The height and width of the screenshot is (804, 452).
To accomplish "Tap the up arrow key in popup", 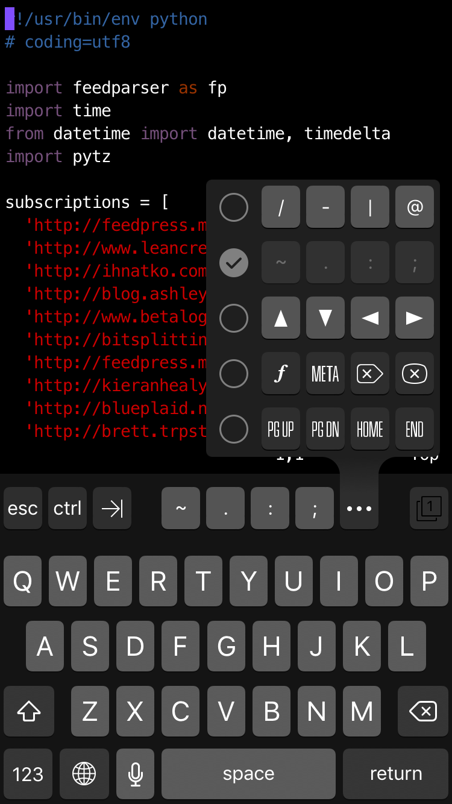I will pos(281,318).
